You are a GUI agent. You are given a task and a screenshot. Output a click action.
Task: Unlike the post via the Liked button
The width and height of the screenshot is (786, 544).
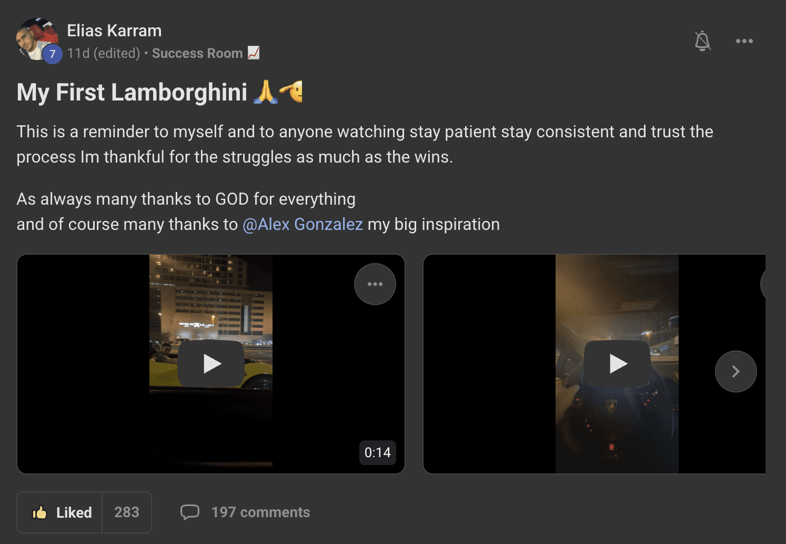click(x=59, y=512)
